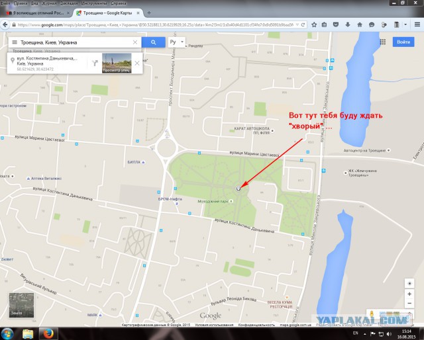The height and width of the screenshot is (340, 424).
Task: Open the Инструменты menu
Action: point(94,3)
